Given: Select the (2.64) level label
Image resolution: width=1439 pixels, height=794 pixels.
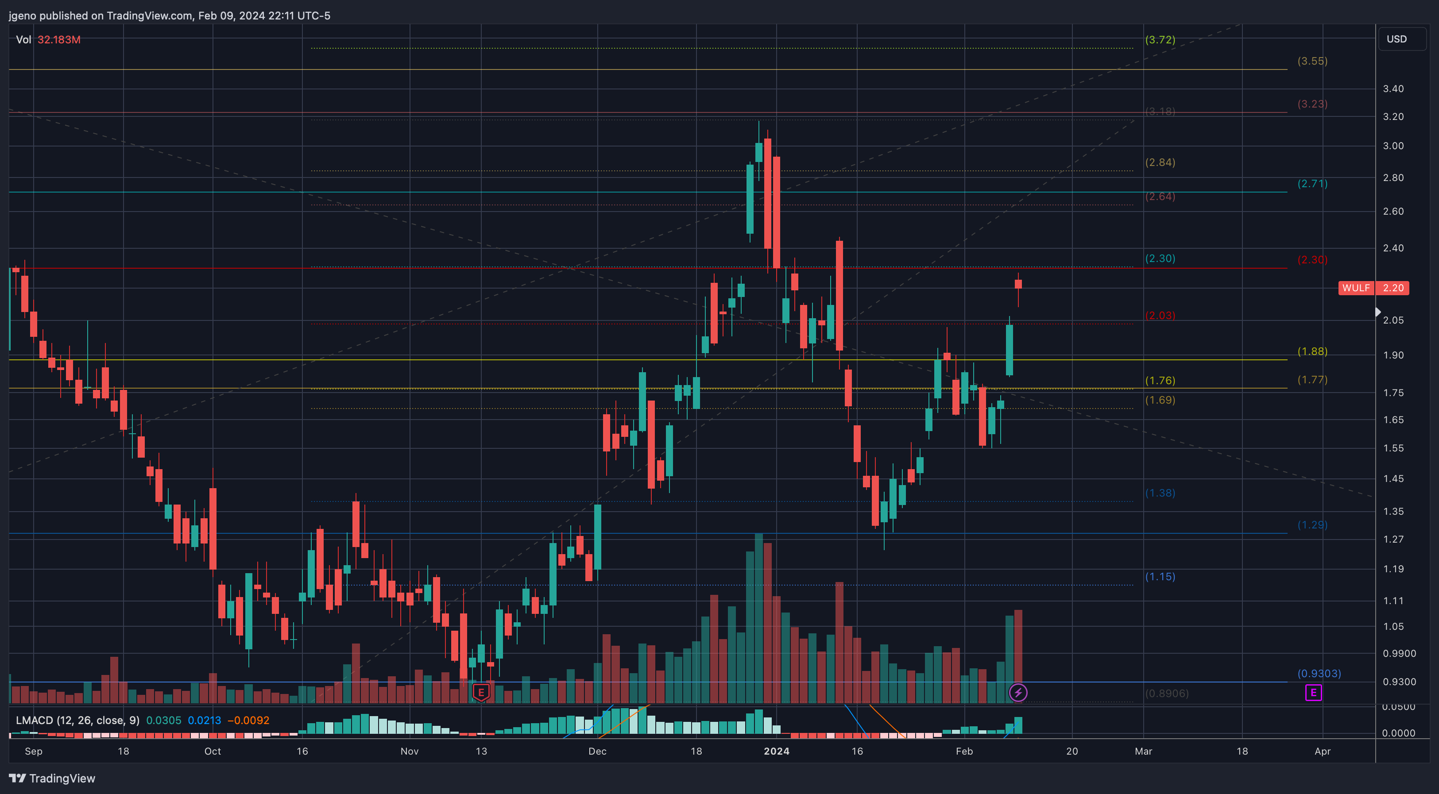Looking at the screenshot, I should pyautogui.click(x=1160, y=197).
